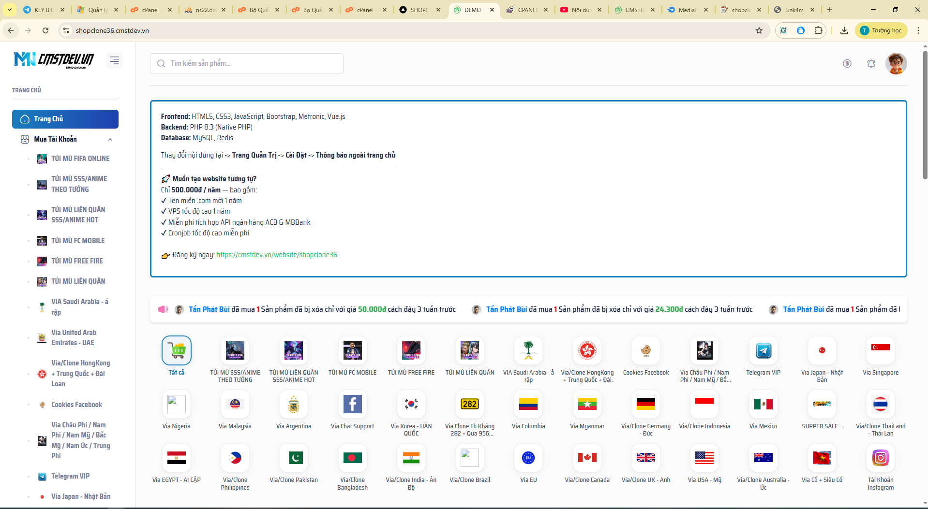The width and height of the screenshot is (928, 509).
Task: Toggle the sidebar with the hamburger button
Action: coord(114,60)
